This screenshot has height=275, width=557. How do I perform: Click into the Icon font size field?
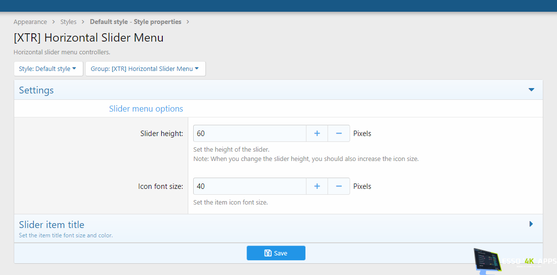[250, 186]
